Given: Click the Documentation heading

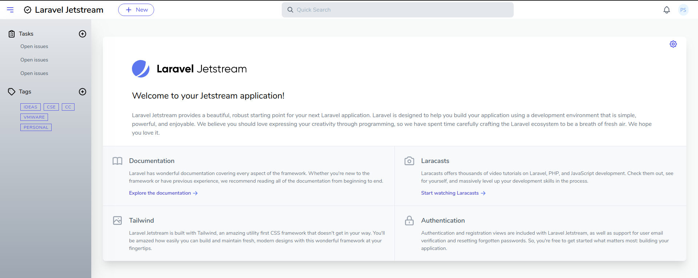Looking at the screenshot, I should pyautogui.click(x=152, y=161).
